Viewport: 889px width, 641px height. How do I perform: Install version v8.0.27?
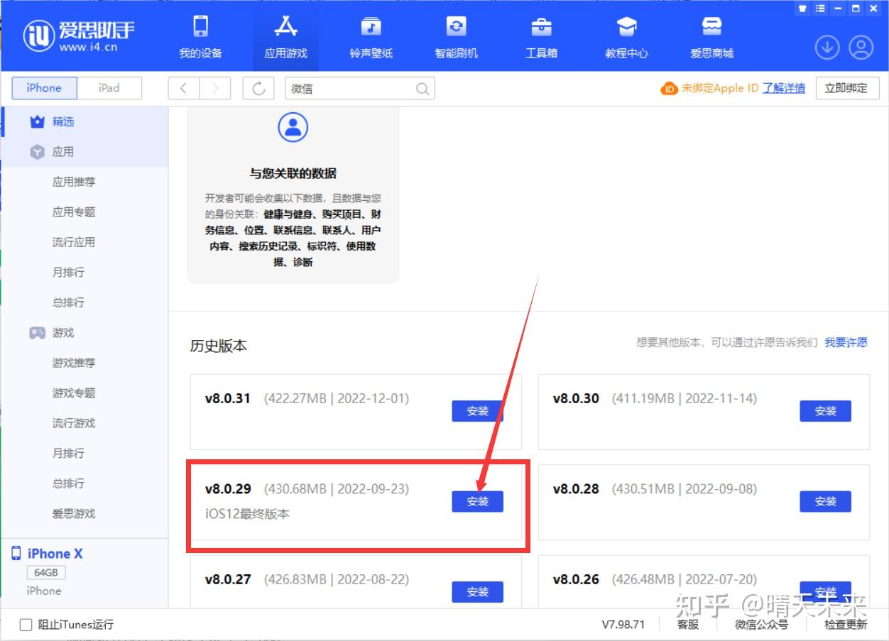[477, 592]
